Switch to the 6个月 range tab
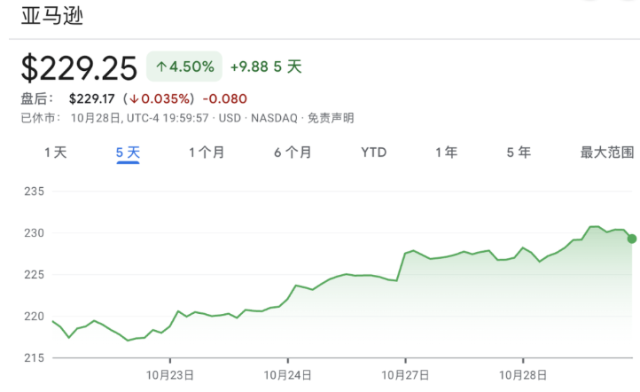This screenshot has width=640, height=392. (293, 153)
